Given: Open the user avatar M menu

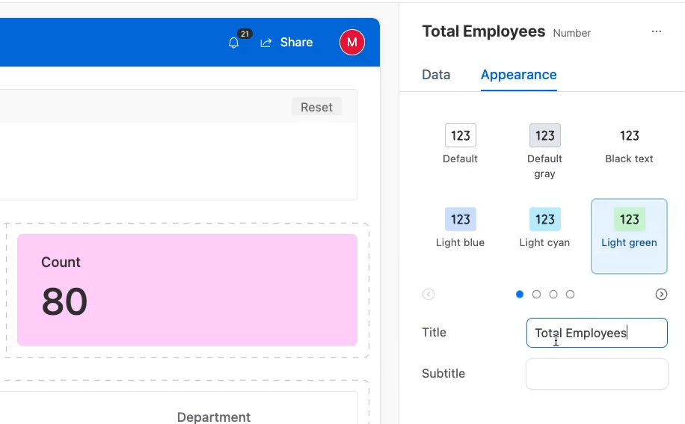Looking at the screenshot, I should pyautogui.click(x=352, y=43).
